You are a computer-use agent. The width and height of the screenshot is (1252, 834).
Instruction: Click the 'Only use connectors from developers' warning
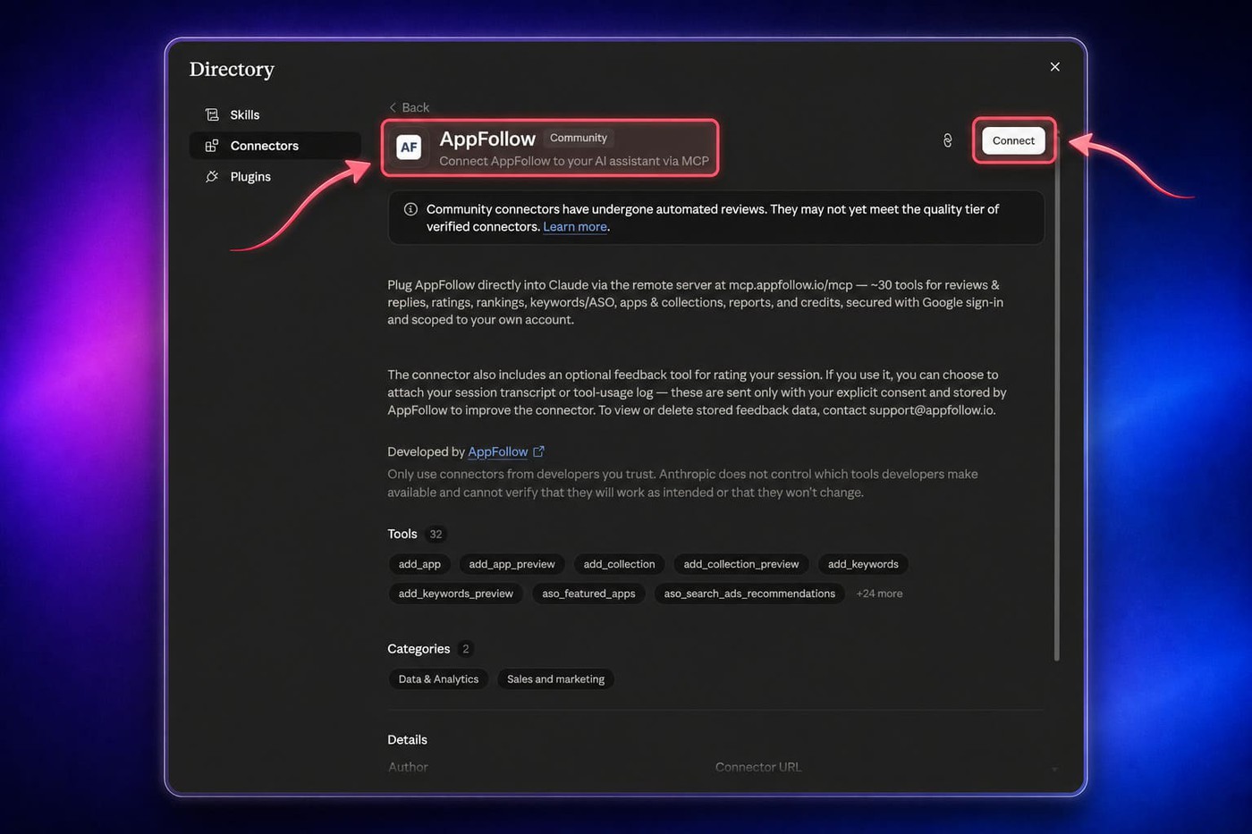click(682, 483)
